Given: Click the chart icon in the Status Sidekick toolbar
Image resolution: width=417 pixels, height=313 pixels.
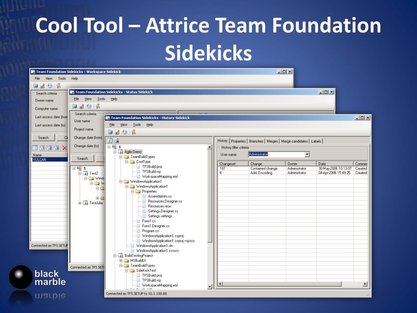Looking at the screenshot, I should tap(81, 106).
